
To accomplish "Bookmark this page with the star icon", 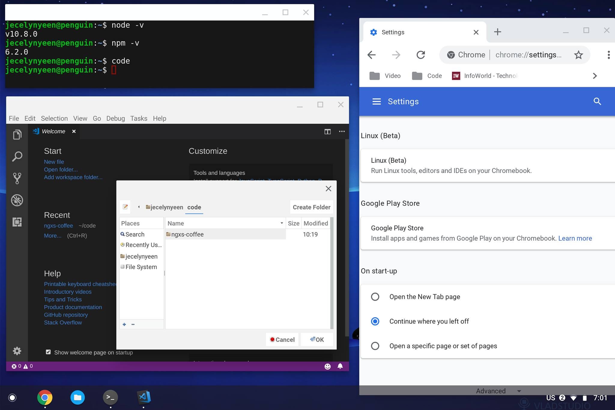I will pos(578,55).
